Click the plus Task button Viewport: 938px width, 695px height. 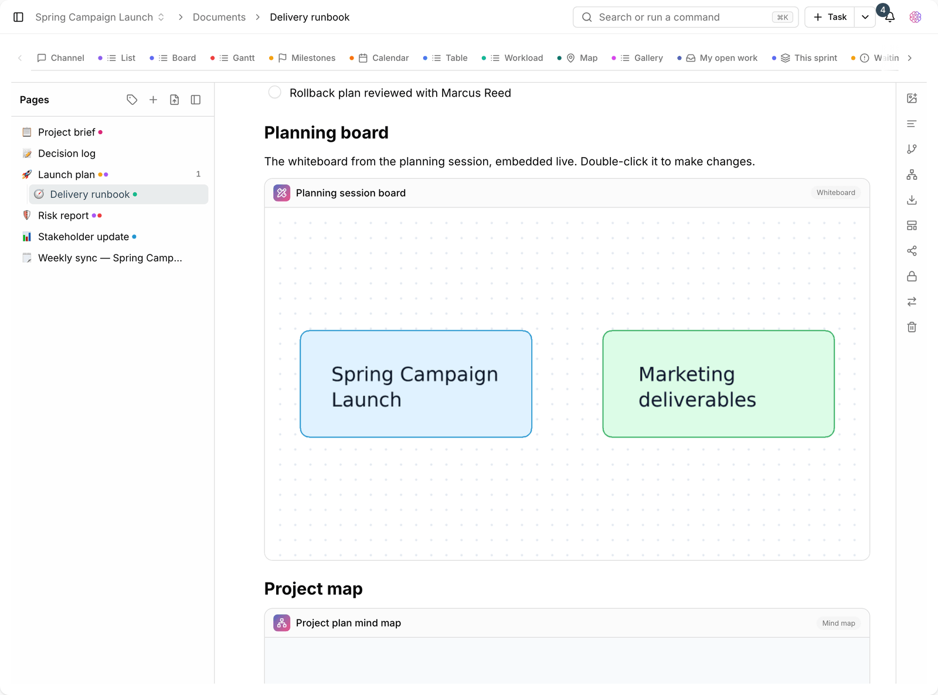point(830,17)
